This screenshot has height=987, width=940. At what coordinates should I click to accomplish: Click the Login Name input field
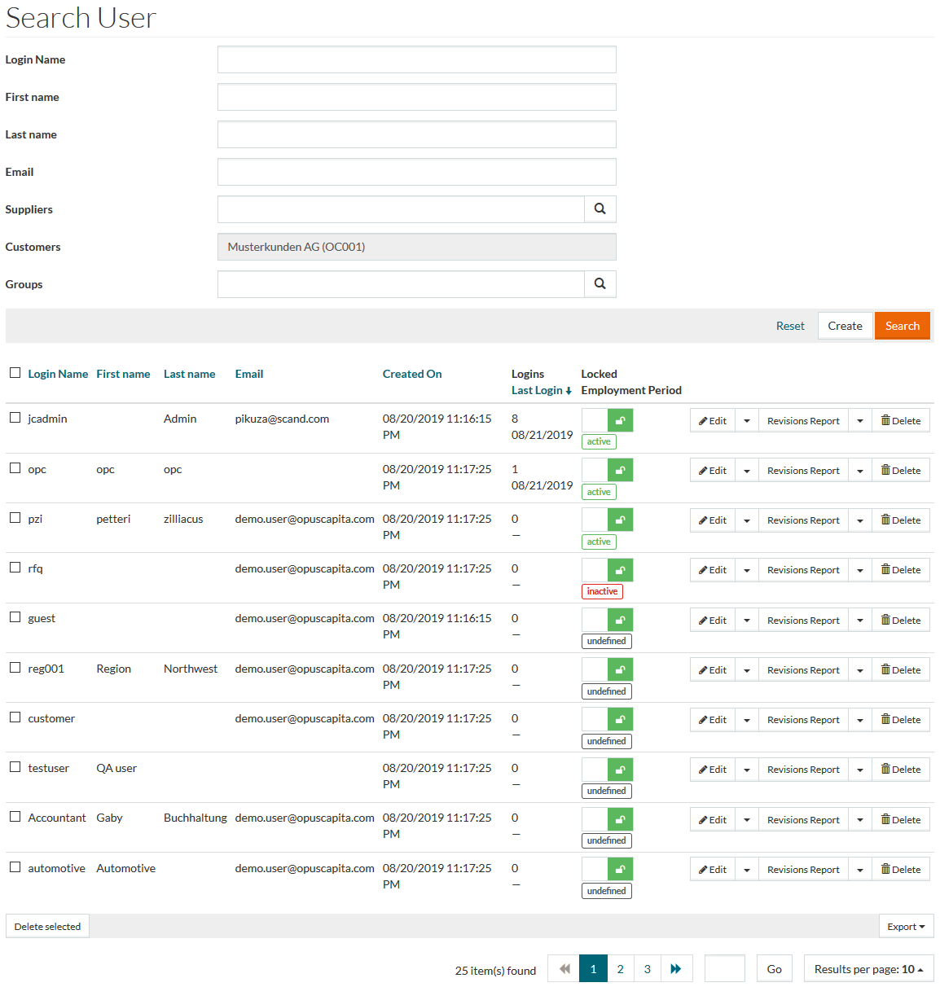tap(416, 59)
